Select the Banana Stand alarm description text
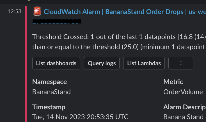The image size is (206, 122). (x=185, y=117)
